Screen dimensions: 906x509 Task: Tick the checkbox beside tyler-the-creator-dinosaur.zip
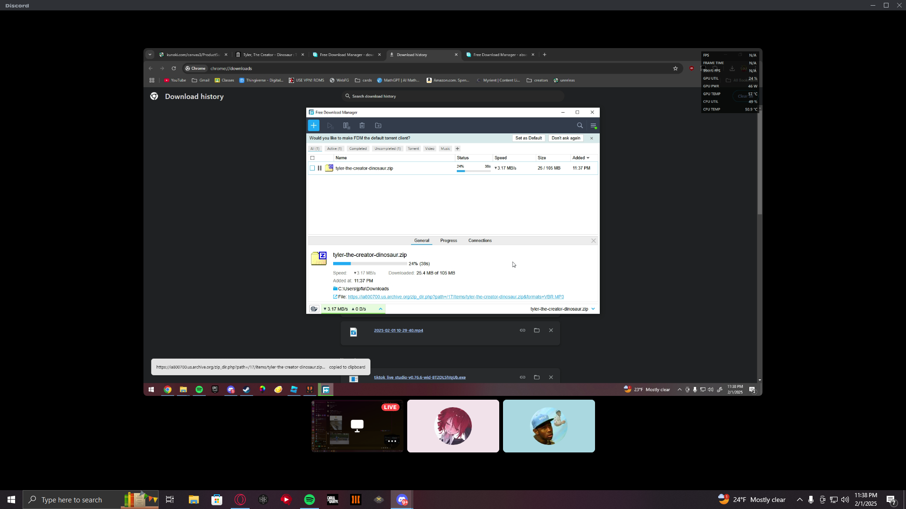[312, 168]
